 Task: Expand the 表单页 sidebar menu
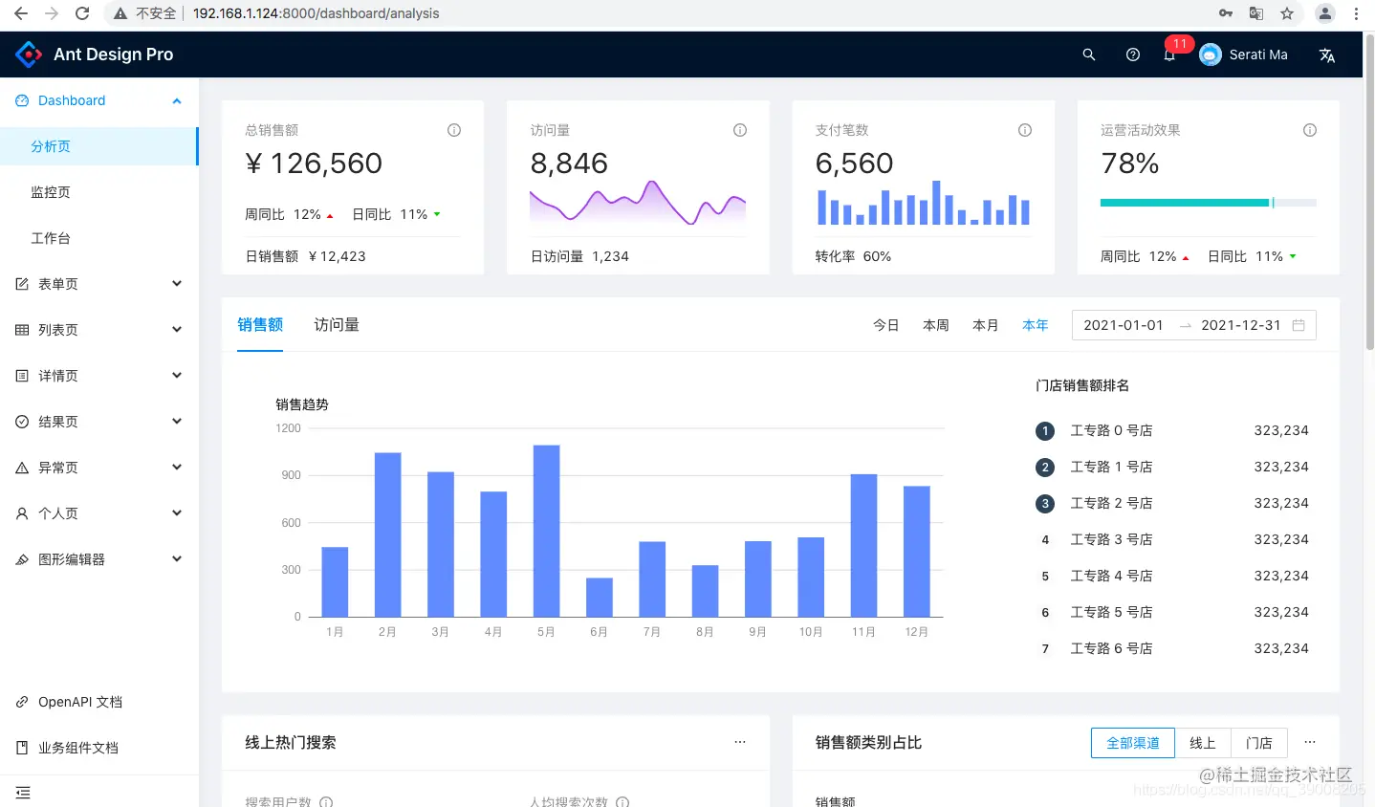click(x=99, y=283)
